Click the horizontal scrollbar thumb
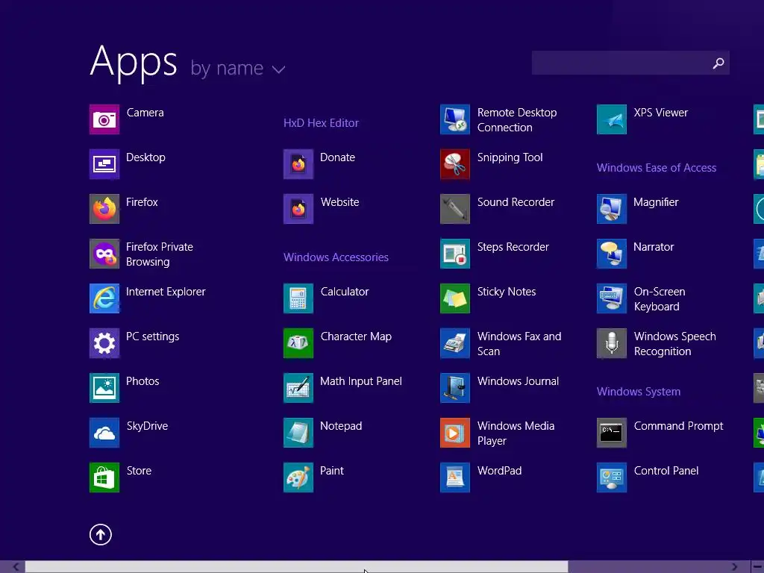The width and height of the screenshot is (764, 573). coord(296,567)
